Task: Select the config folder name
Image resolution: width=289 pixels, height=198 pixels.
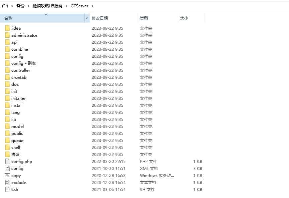Action: pos(17,56)
